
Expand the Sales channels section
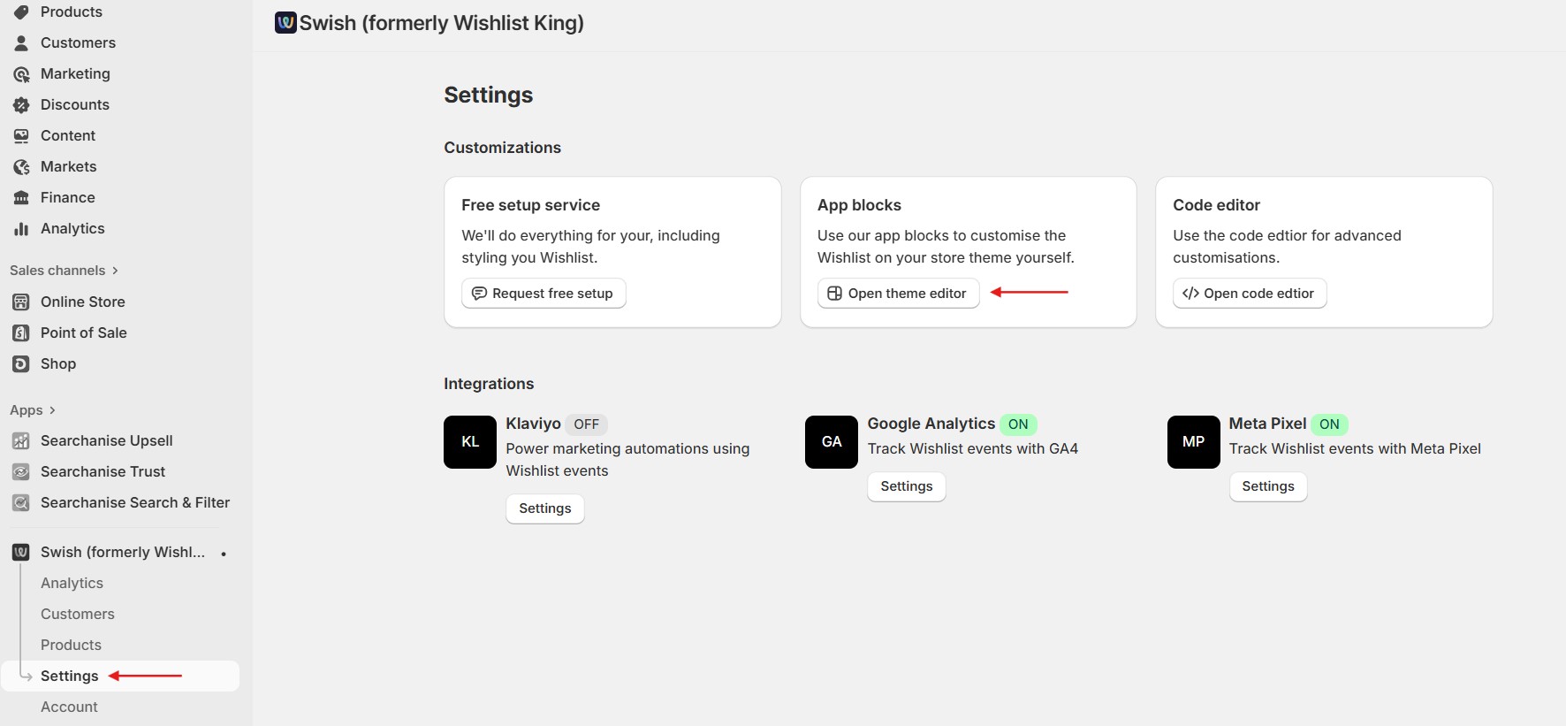(x=64, y=271)
